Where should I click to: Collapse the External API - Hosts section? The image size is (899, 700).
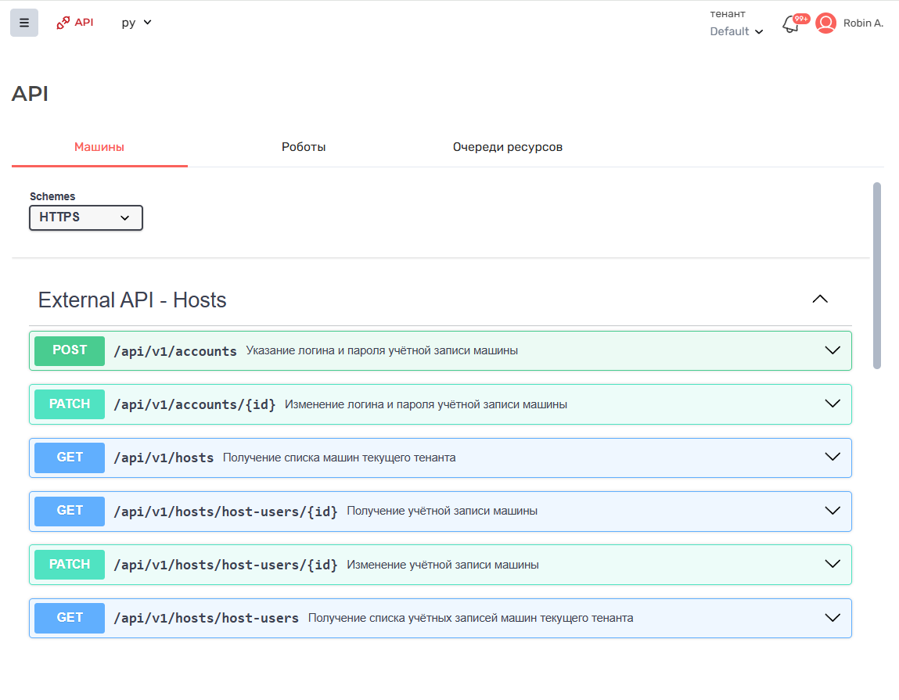point(819,299)
